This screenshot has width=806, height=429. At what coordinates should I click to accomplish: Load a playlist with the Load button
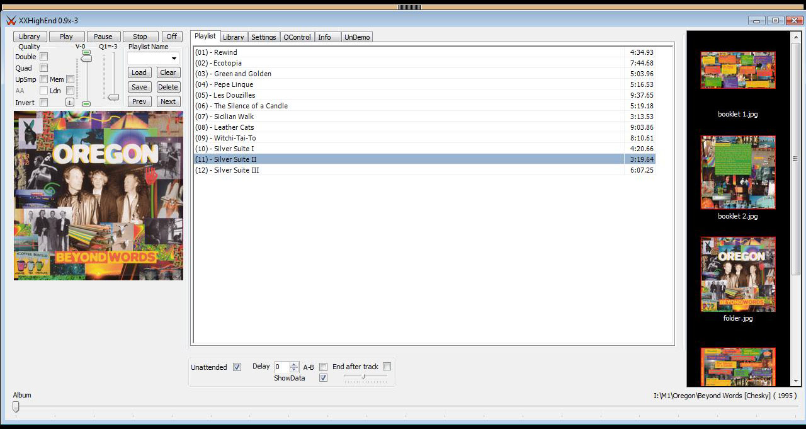tap(139, 72)
